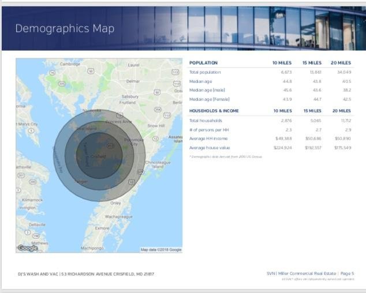Screen dimensions: 366x293
Task: Click the Route 12 shield below Snow Hill
Action: pyautogui.click(x=155, y=138)
